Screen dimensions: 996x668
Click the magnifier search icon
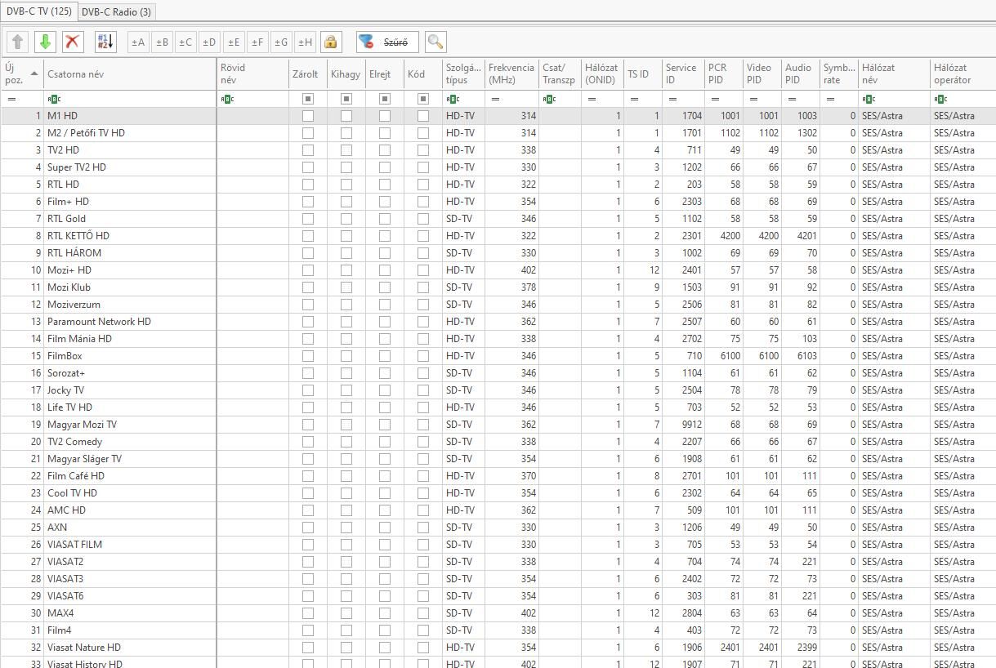(x=435, y=42)
